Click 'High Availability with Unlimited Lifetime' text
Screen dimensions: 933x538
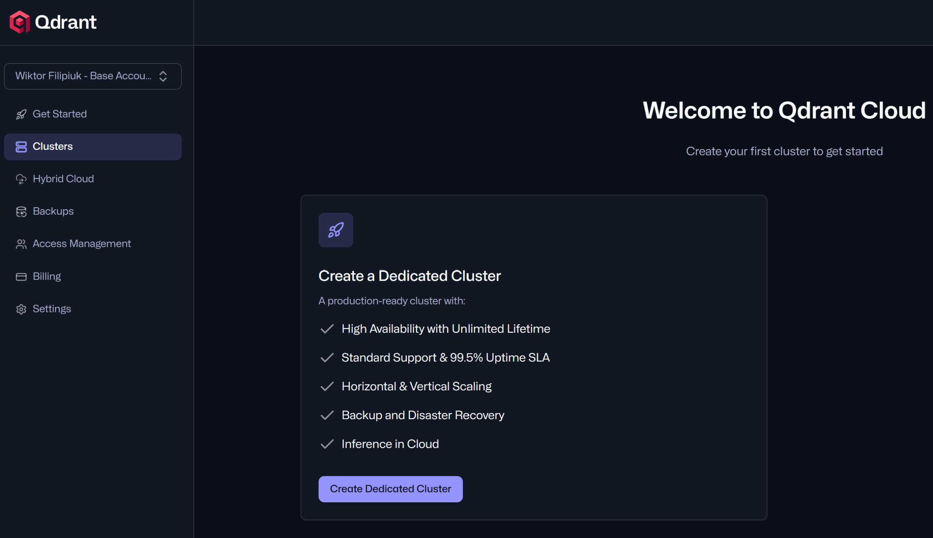[446, 329]
